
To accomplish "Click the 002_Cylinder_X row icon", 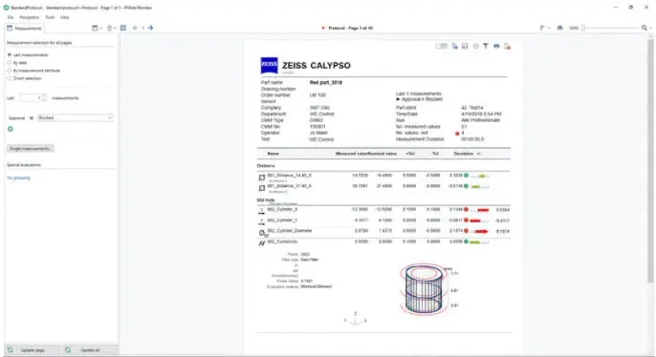I will 262,211.
